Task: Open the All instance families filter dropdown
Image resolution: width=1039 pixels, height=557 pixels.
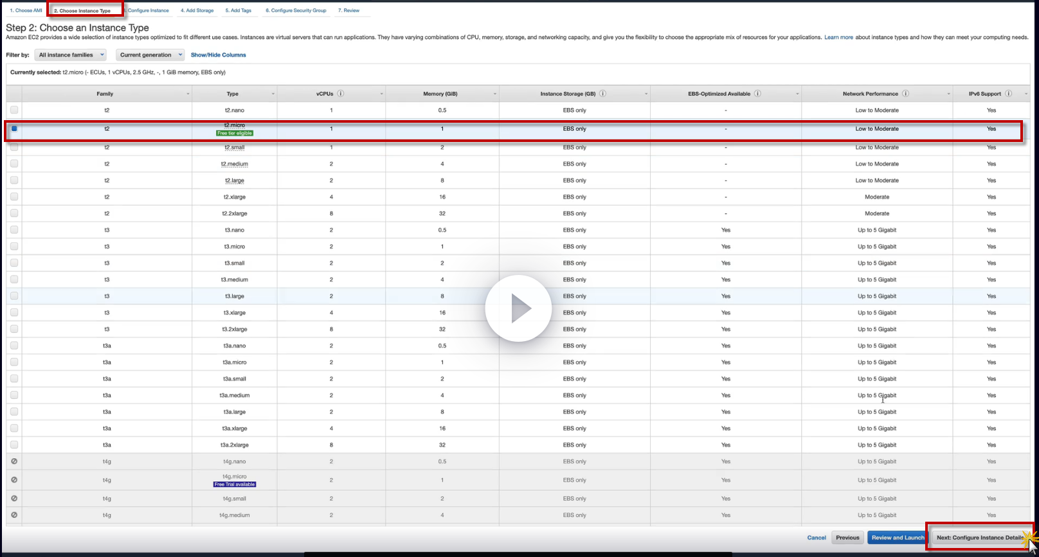Action: tap(71, 55)
